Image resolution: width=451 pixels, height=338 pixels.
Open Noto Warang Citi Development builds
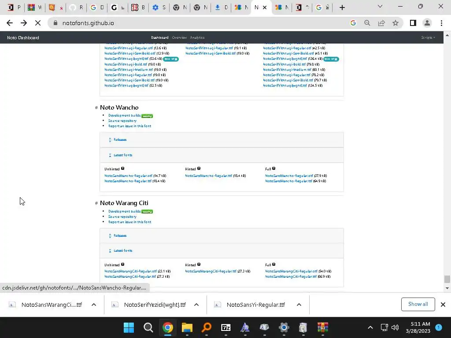pos(124,211)
